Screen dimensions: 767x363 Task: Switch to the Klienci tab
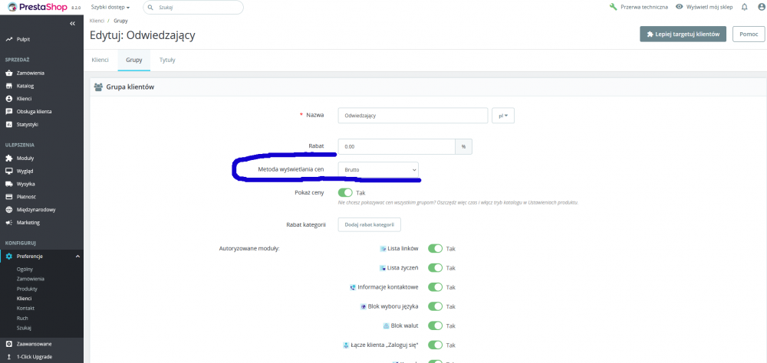pyautogui.click(x=100, y=60)
